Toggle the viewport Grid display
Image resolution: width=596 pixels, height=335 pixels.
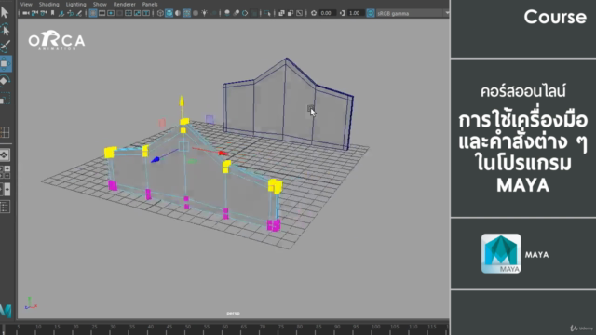pyautogui.click(x=93, y=13)
